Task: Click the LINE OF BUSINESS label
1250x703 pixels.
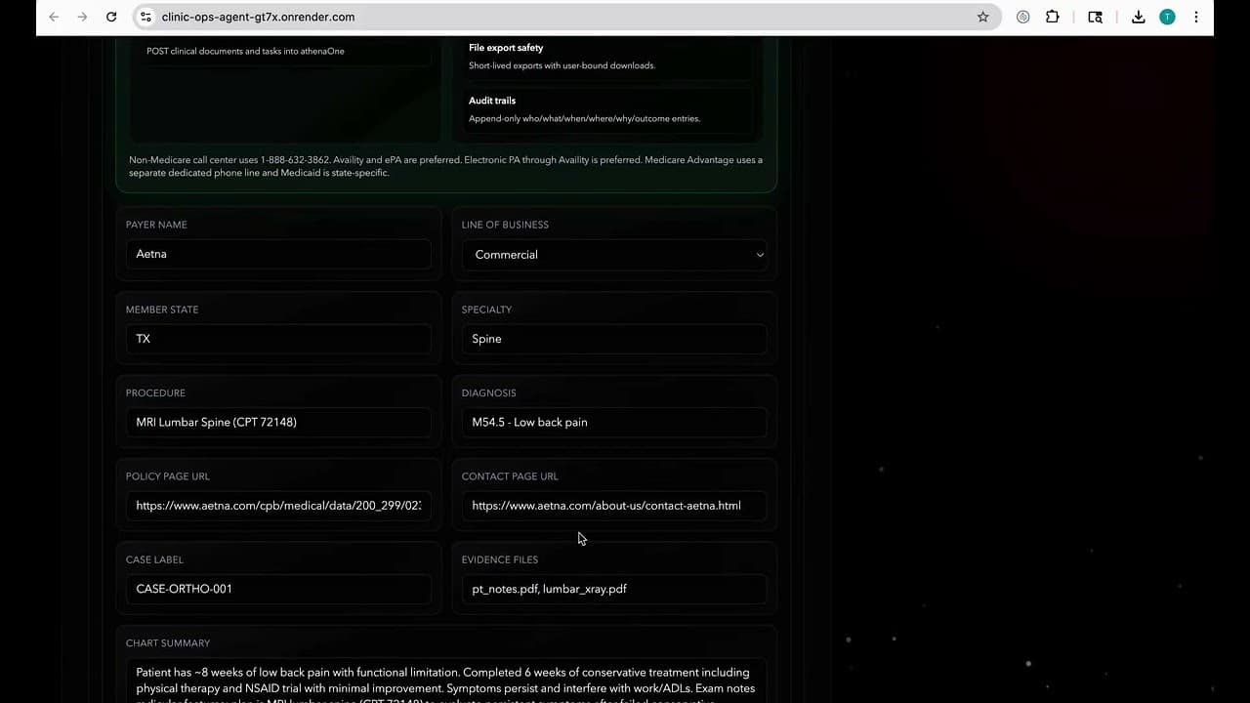Action: tap(505, 225)
